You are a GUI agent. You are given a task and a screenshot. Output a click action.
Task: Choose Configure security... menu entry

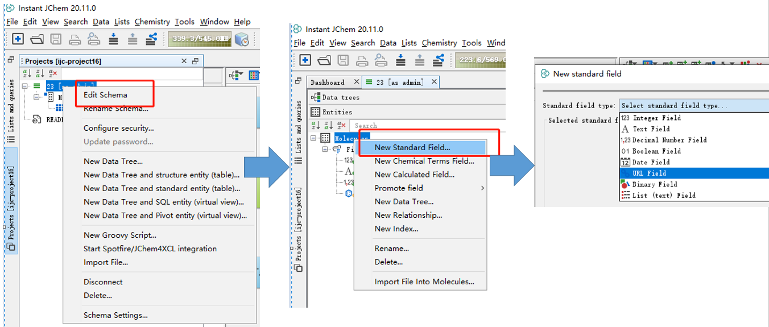point(118,128)
